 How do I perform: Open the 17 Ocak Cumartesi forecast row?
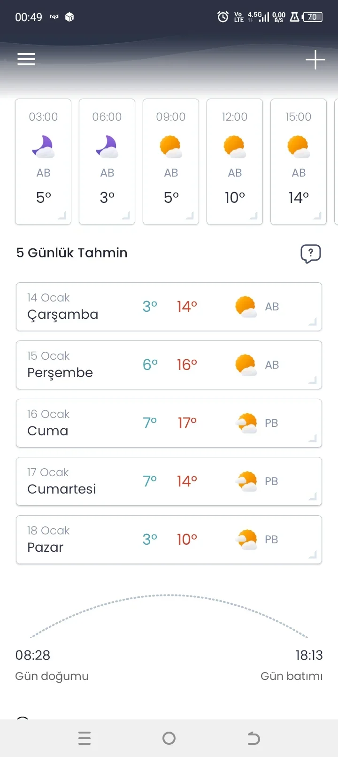[169, 481]
